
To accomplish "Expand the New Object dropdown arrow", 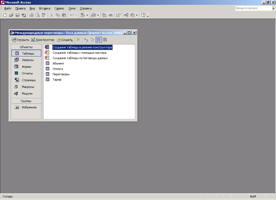I will click(x=137, y=15).
